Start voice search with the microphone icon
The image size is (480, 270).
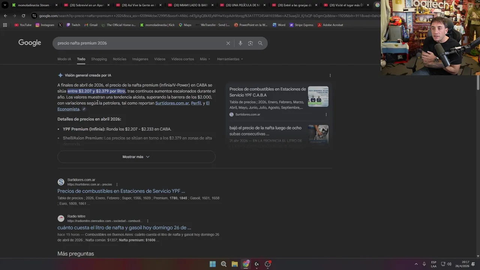click(x=240, y=43)
